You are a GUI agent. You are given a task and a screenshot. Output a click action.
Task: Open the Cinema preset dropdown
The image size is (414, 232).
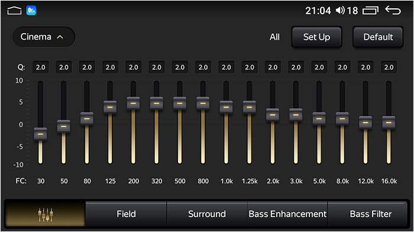point(44,37)
